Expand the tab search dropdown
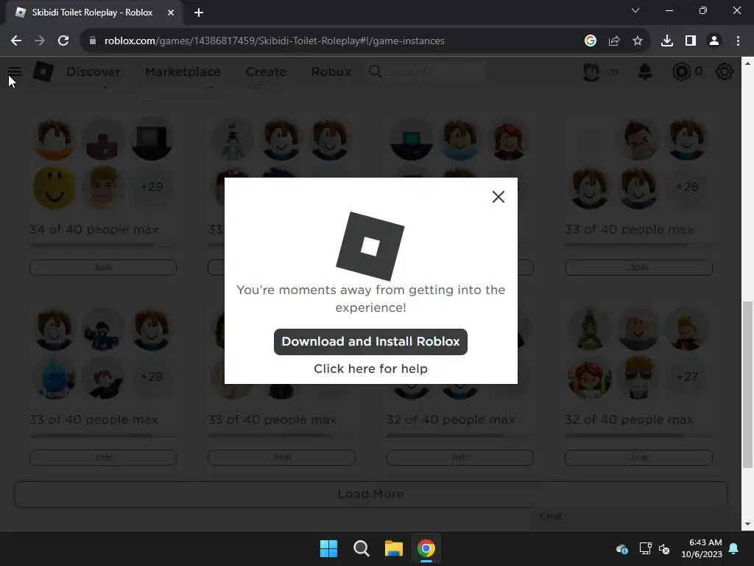Viewport: 754px width, 566px height. click(x=635, y=10)
